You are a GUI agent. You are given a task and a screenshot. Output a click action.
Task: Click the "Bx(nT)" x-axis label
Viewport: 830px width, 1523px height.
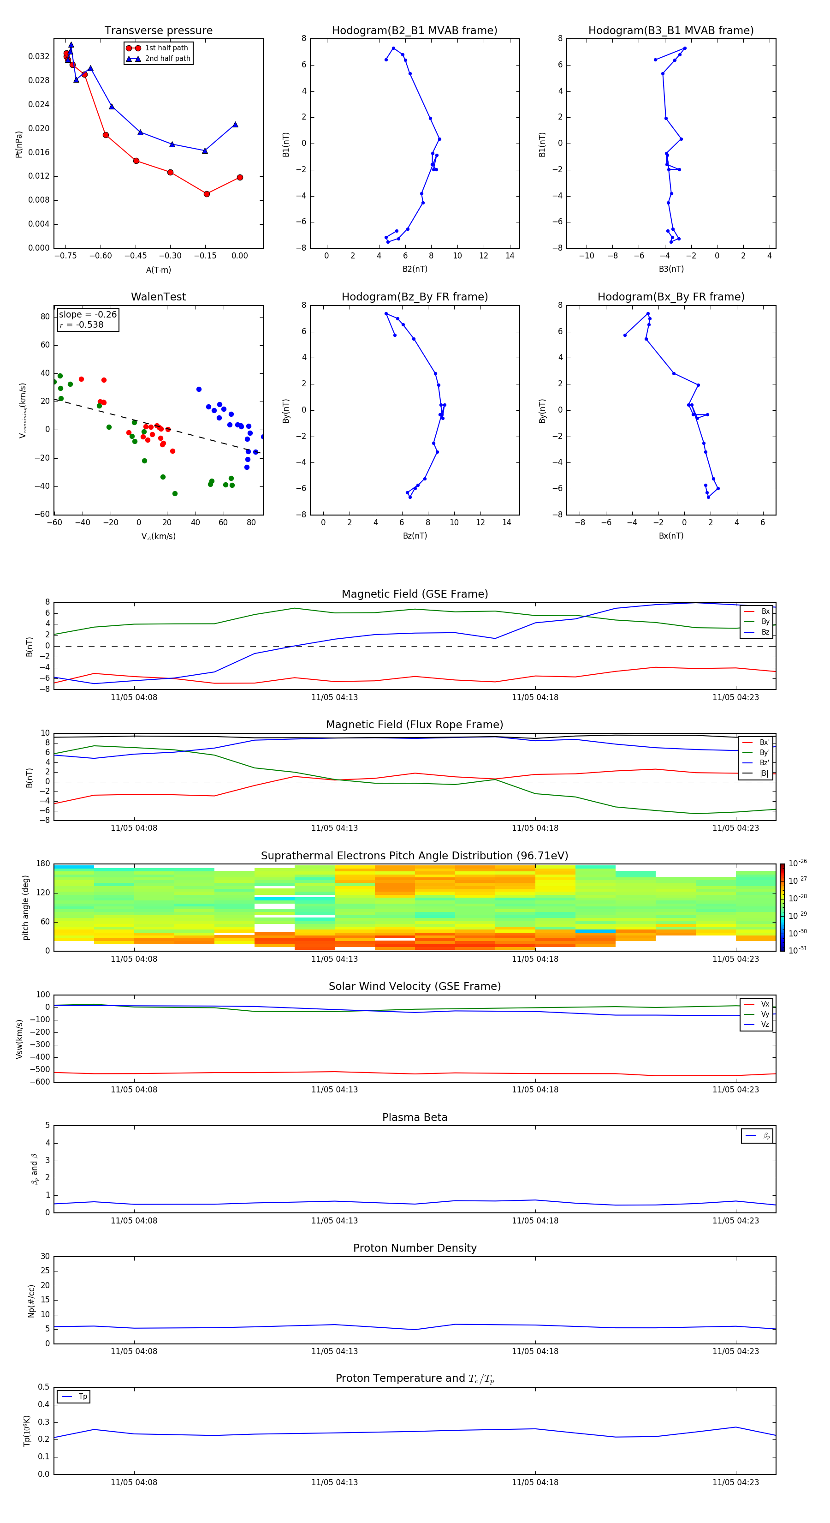pyautogui.click(x=671, y=536)
